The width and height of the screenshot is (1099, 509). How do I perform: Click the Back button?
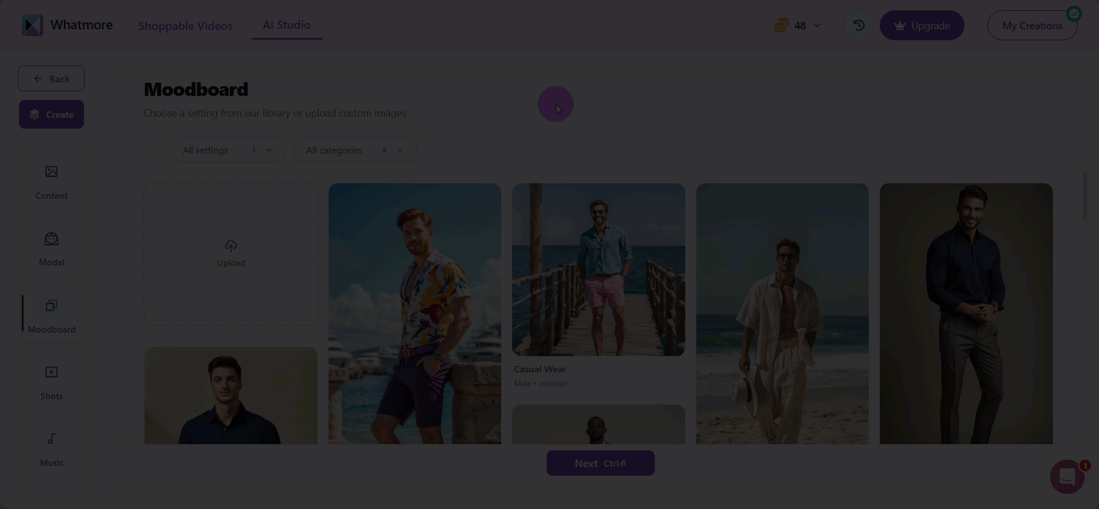click(x=51, y=79)
